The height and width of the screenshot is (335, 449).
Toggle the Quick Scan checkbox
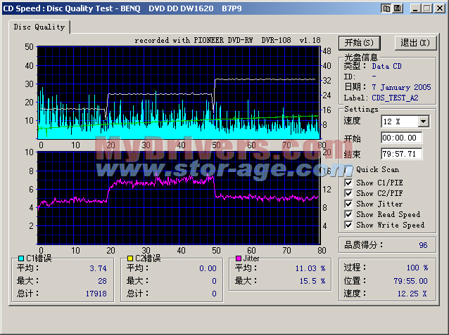coord(348,170)
